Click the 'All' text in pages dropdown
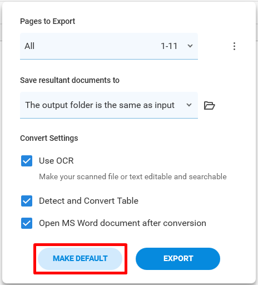Screen dimensions: 258x285 (29, 46)
